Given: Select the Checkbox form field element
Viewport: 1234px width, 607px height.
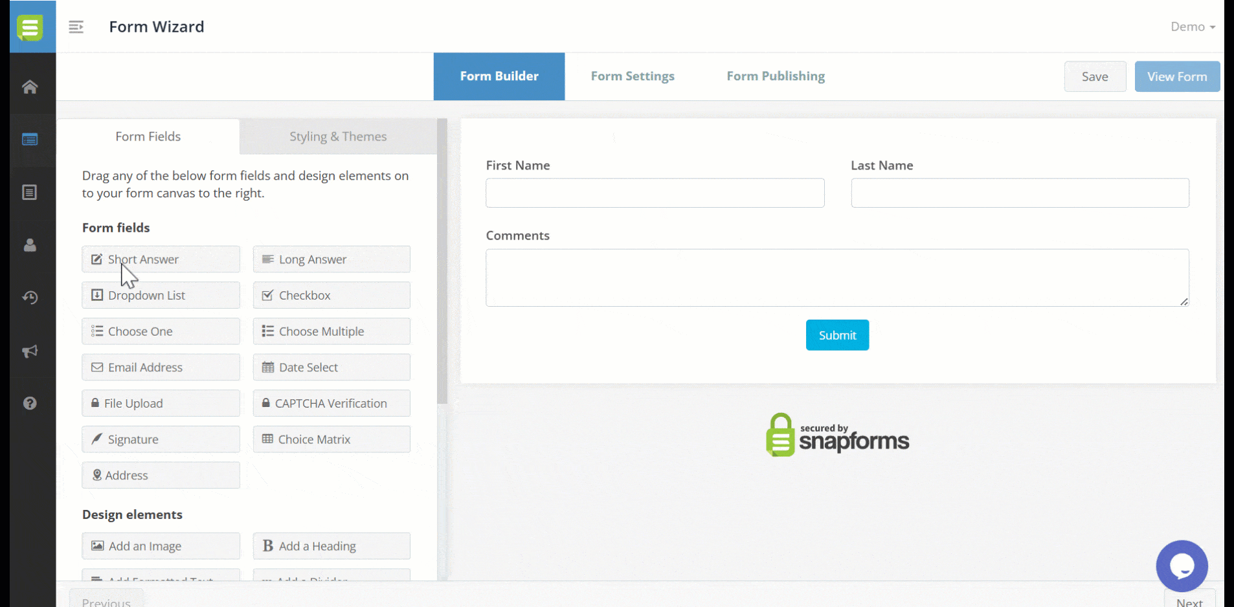Looking at the screenshot, I should point(331,295).
